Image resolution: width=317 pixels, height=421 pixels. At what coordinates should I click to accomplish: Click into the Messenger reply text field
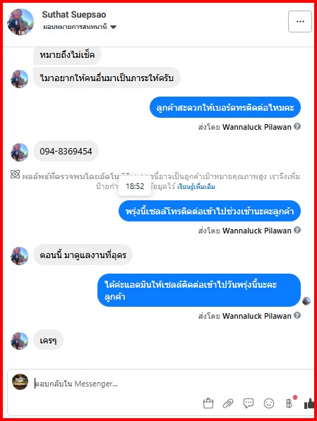(x=172, y=384)
